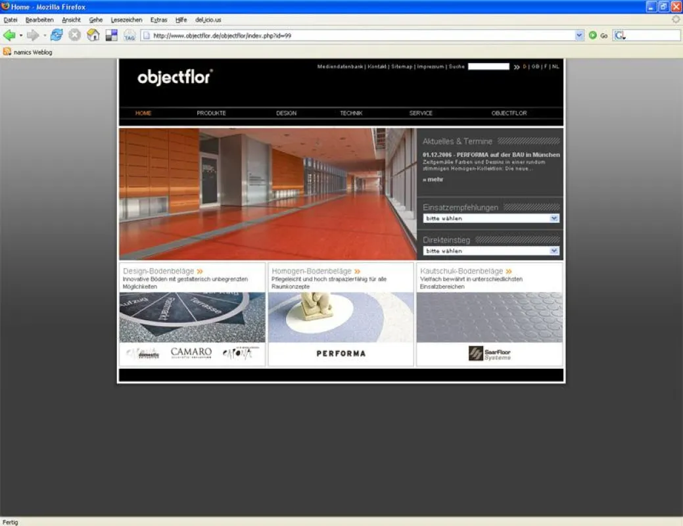The image size is (683, 526).
Task: Click the Design flooring compass thumbnail
Action: pos(192,318)
